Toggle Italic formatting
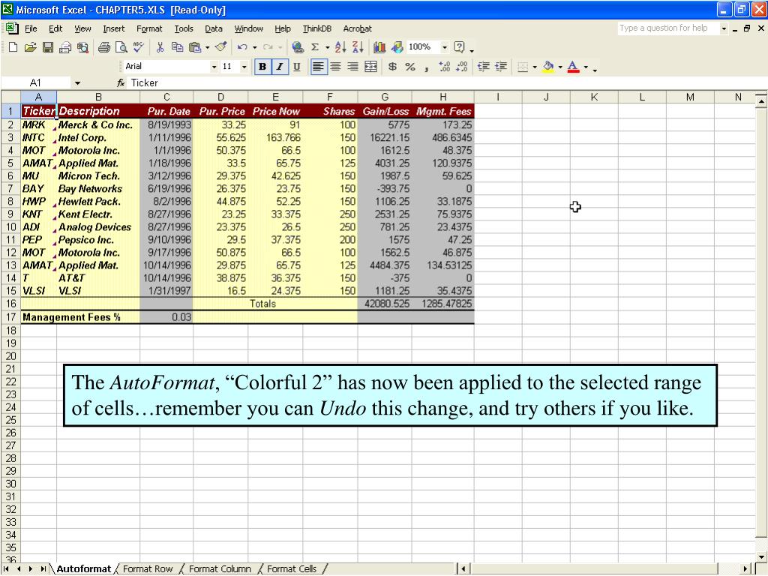Viewport: 768px width, 576px height. click(280, 67)
